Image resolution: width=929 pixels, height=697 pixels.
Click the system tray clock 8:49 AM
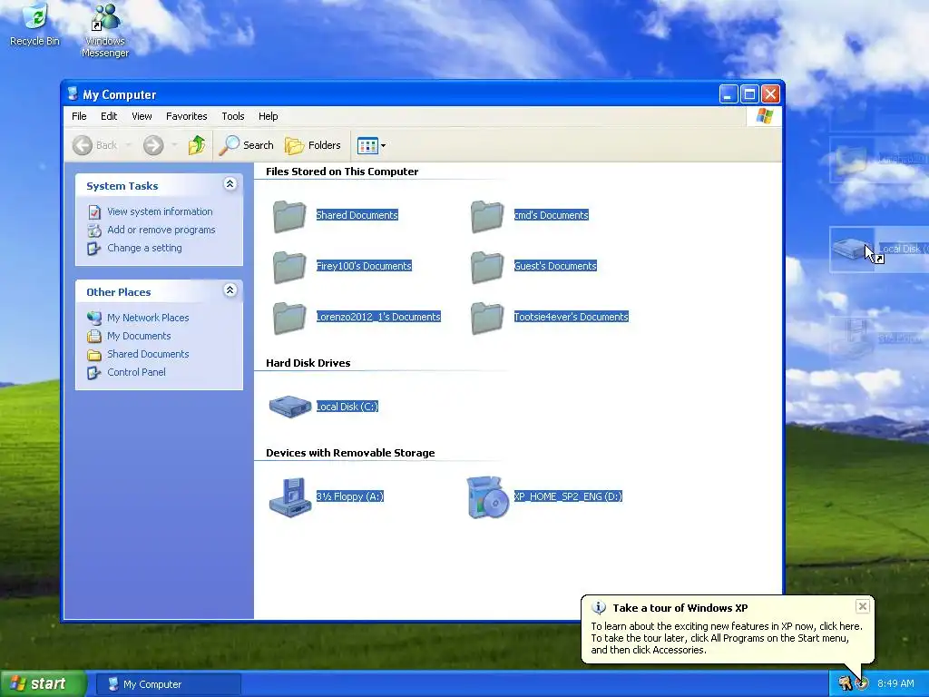(x=895, y=684)
